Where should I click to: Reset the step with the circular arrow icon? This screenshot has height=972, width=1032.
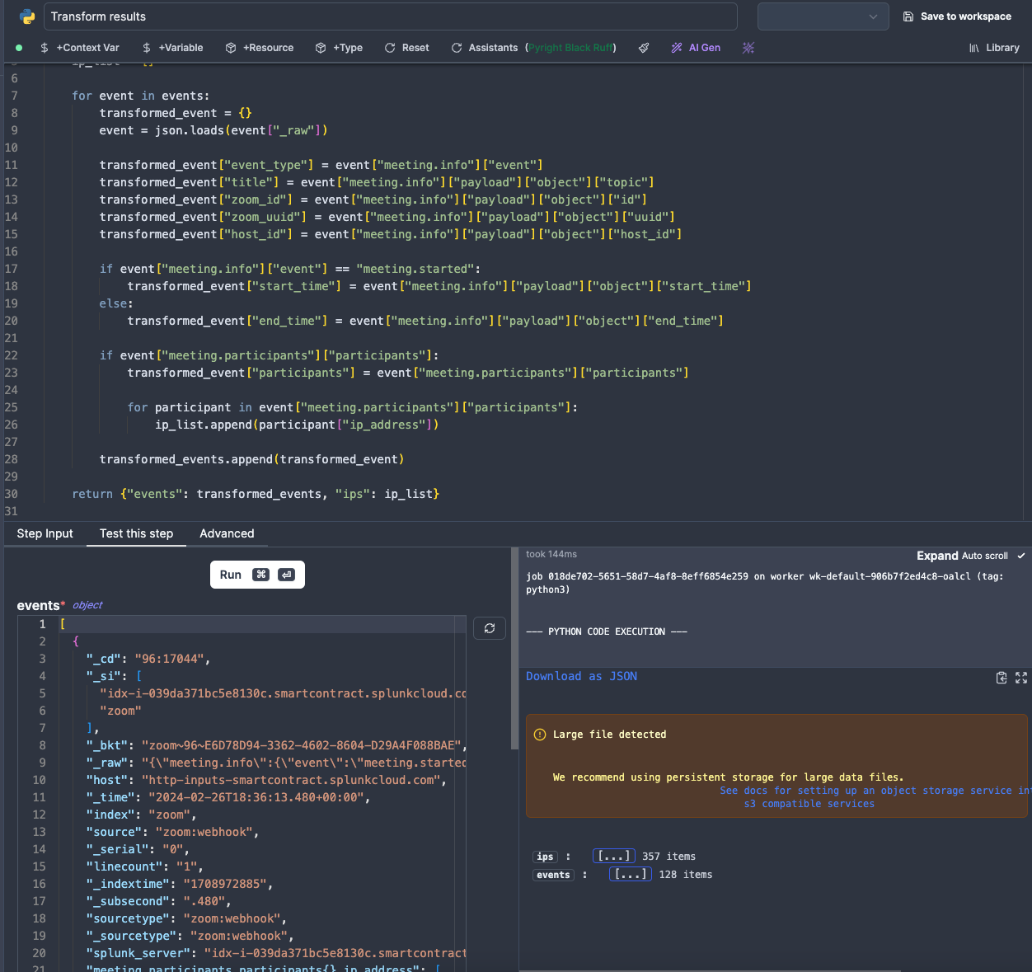coord(406,48)
